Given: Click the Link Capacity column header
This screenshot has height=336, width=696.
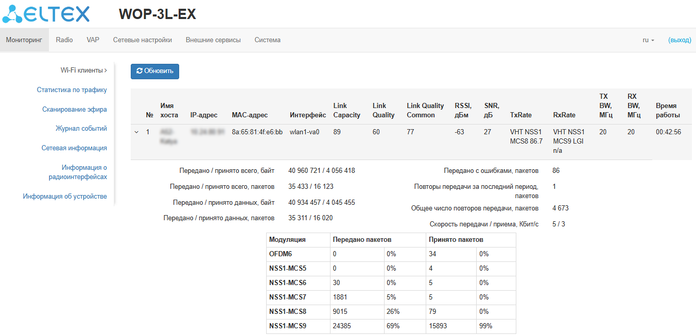Looking at the screenshot, I should coord(346,111).
